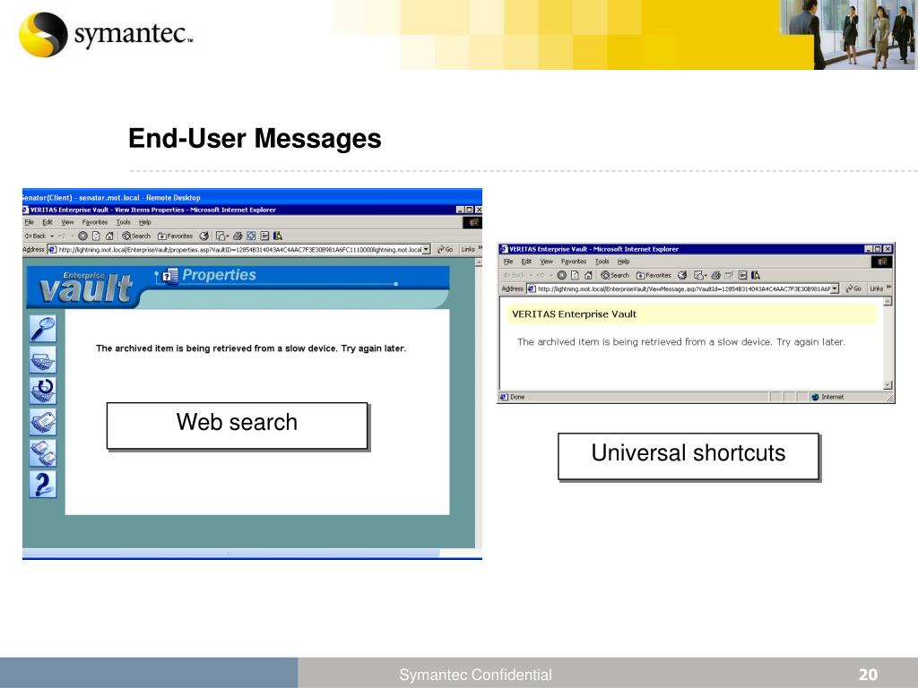Click Favorites toolbar button in Properties window
The height and width of the screenshot is (688, 918).
[175, 236]
